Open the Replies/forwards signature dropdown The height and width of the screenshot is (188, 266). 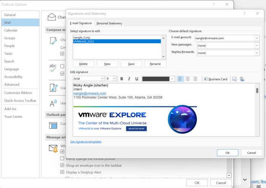257,53
